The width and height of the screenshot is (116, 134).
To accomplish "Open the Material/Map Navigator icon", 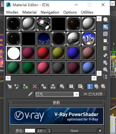I will click(x=105, y=77).
